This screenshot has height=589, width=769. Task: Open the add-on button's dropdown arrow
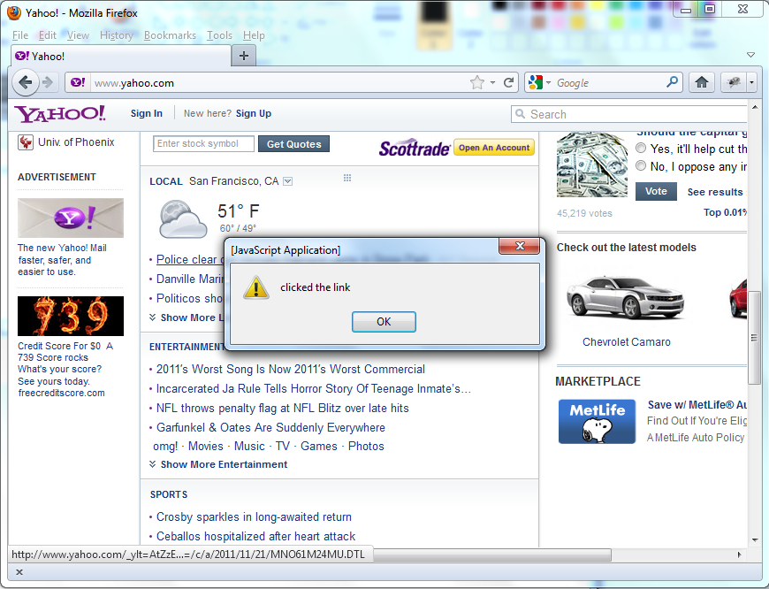[x=752, y=82]
